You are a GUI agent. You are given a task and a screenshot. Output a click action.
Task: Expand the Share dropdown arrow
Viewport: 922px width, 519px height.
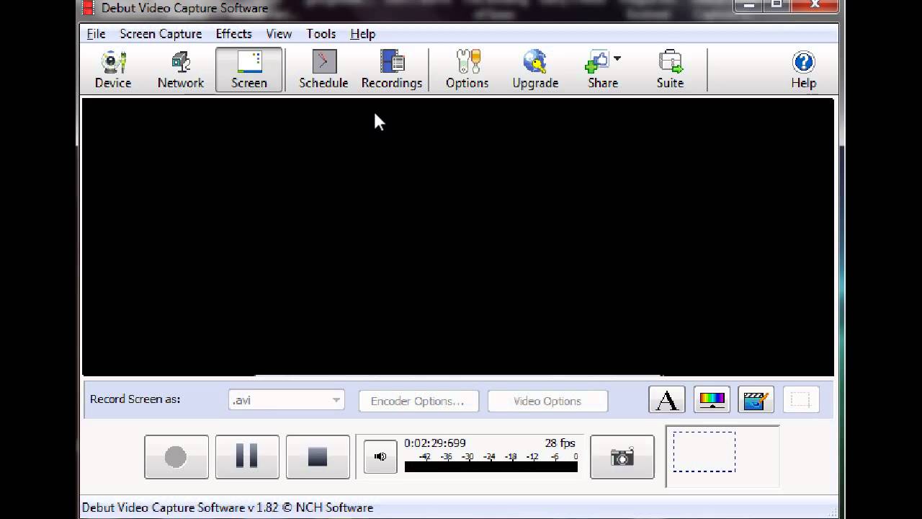coord(617,59)
